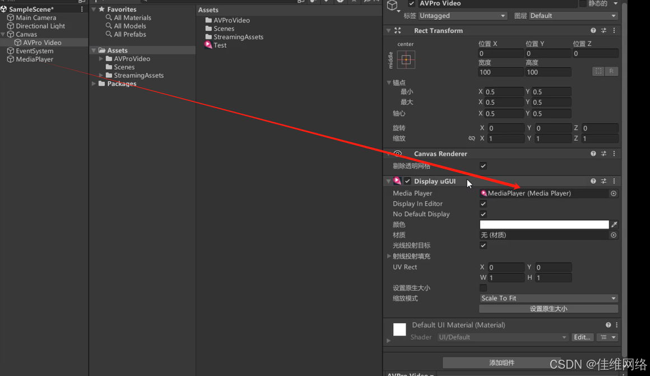This screenshot has width=650, height=376.
Task: Collapse the Display uGUI component
Action: tap(388, 181)
